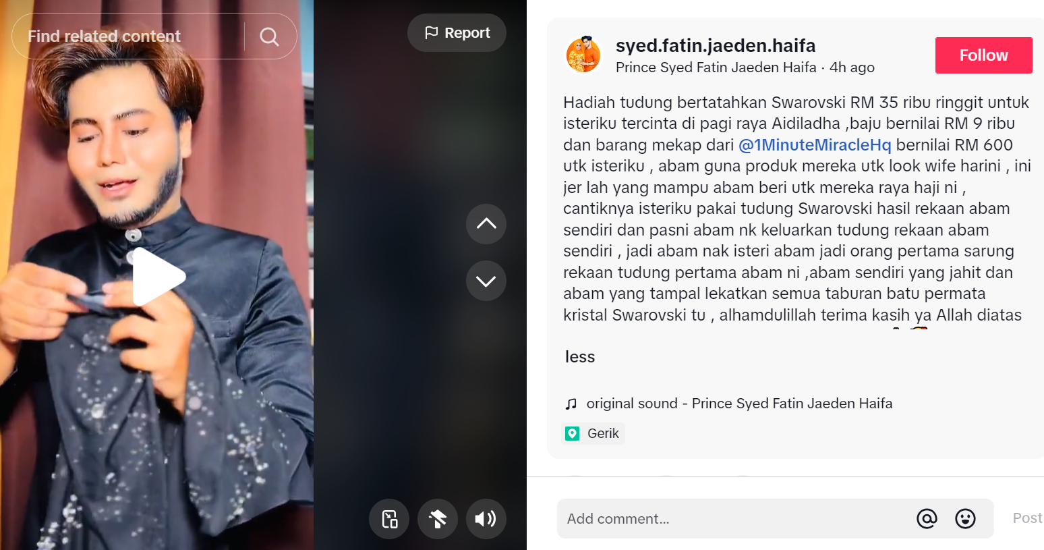Open the creator's profile avatar
This screenshot has width=1044, height=550.
click(x=583, y=55)
